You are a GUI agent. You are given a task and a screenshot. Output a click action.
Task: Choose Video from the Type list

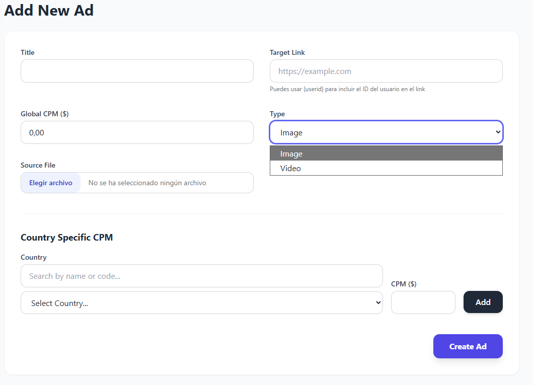[386, 168]
